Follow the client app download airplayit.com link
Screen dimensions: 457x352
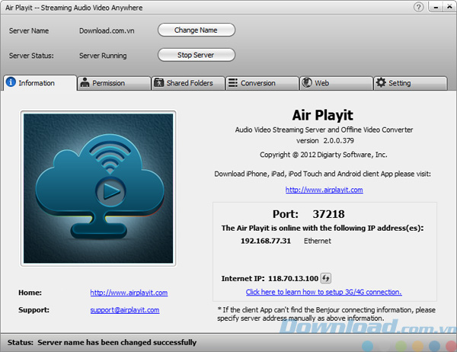coord(324,190)
